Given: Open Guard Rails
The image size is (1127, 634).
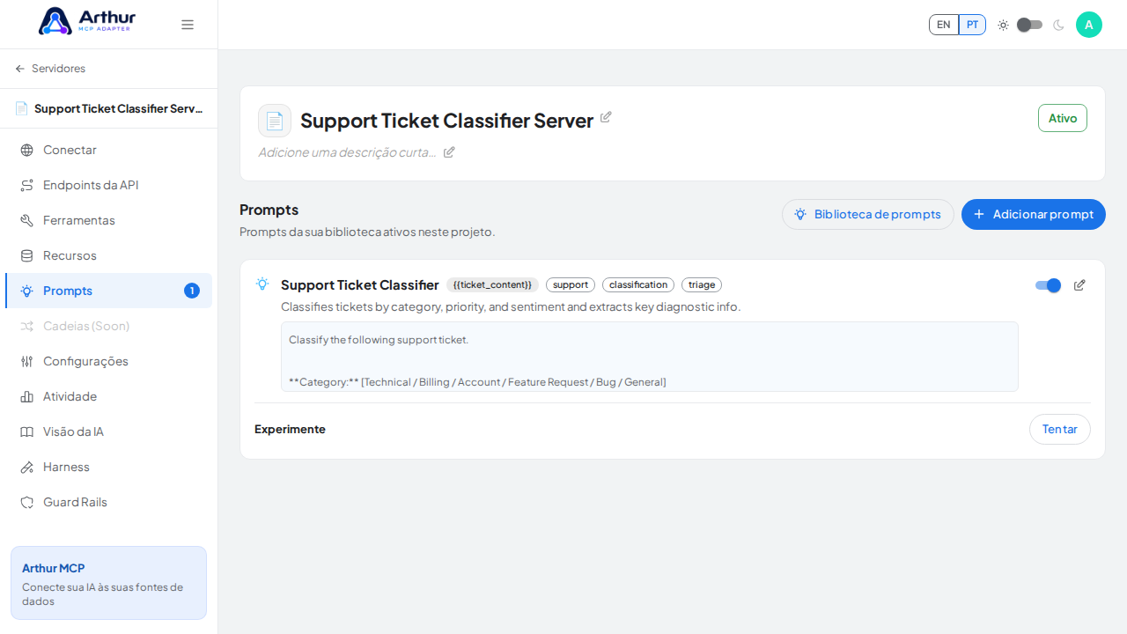Looking at the screenshot, I should coord(108,502).
